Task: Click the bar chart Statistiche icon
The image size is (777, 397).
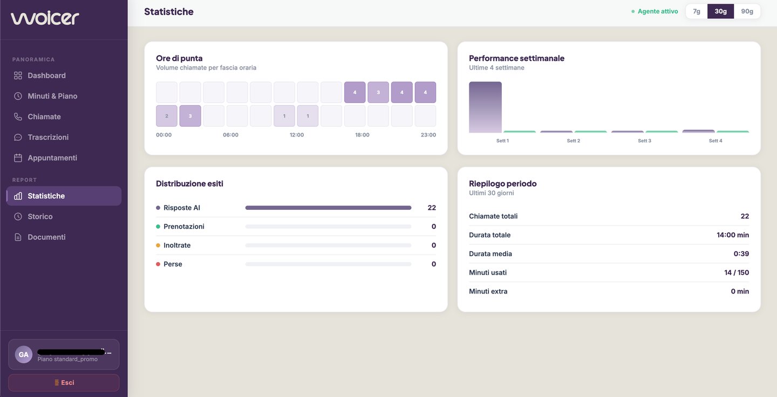Action: tap(18, 196)
